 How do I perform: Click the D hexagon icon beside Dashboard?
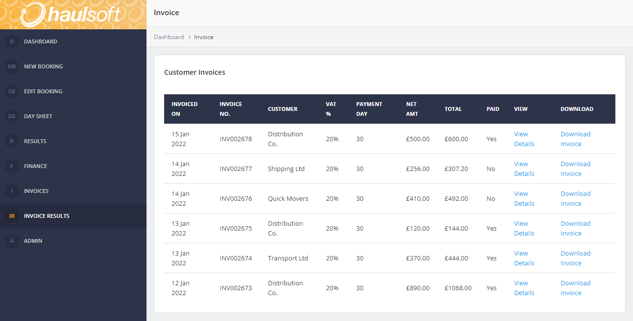point(12,42)
